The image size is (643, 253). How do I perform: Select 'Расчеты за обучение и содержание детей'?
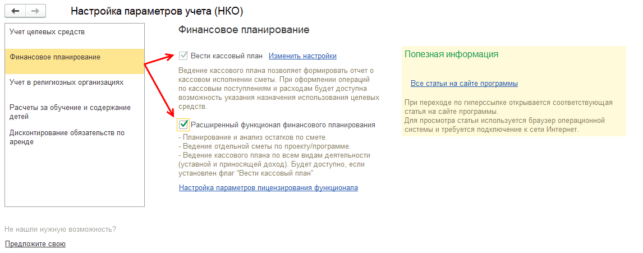(70, 112)
